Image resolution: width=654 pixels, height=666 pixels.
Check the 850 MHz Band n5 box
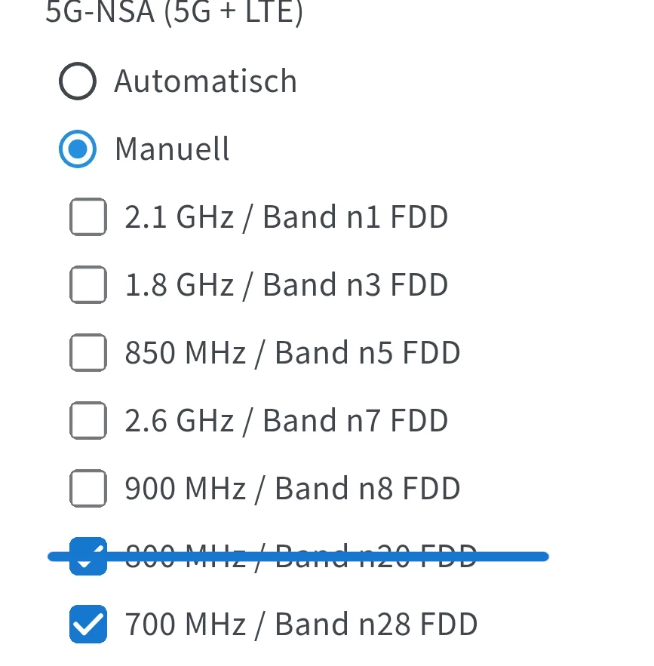pyautogui.click(x=88, y=353)
